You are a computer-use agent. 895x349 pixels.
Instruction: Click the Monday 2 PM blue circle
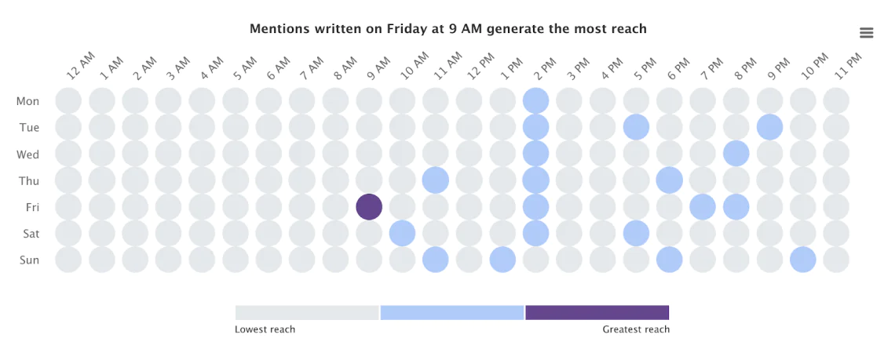(x=535, y=100)
